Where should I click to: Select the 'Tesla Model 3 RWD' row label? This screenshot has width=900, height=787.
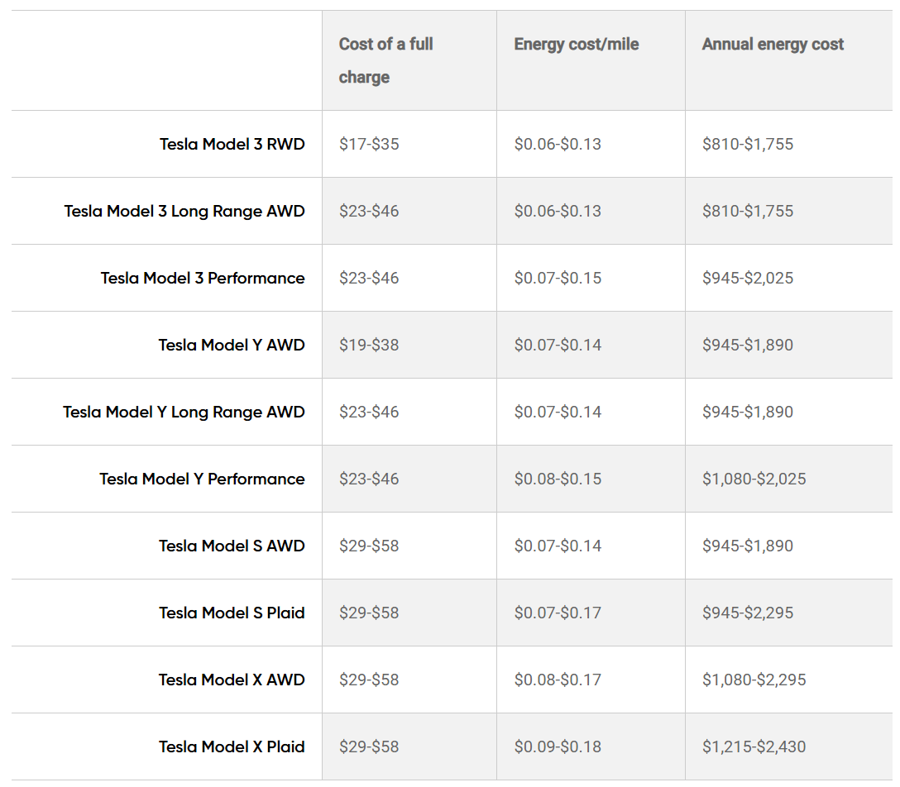point(232,144)
